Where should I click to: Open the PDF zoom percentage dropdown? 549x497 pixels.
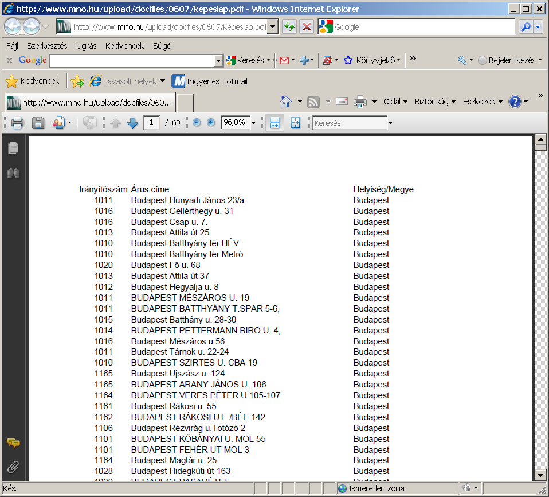pyautogui.click(x=253, y=123)
